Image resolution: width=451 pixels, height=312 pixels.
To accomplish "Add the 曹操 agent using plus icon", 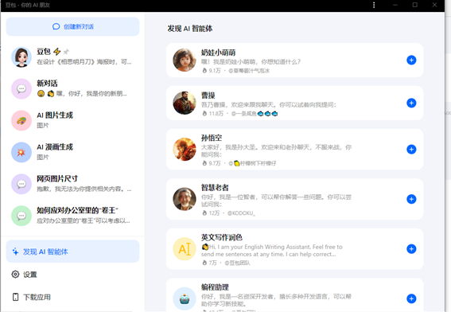I will pos(411,103).
